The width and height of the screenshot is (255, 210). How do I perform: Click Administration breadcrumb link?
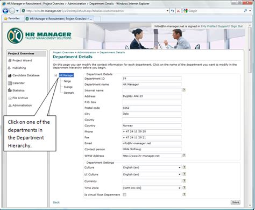tap(87, 52)
